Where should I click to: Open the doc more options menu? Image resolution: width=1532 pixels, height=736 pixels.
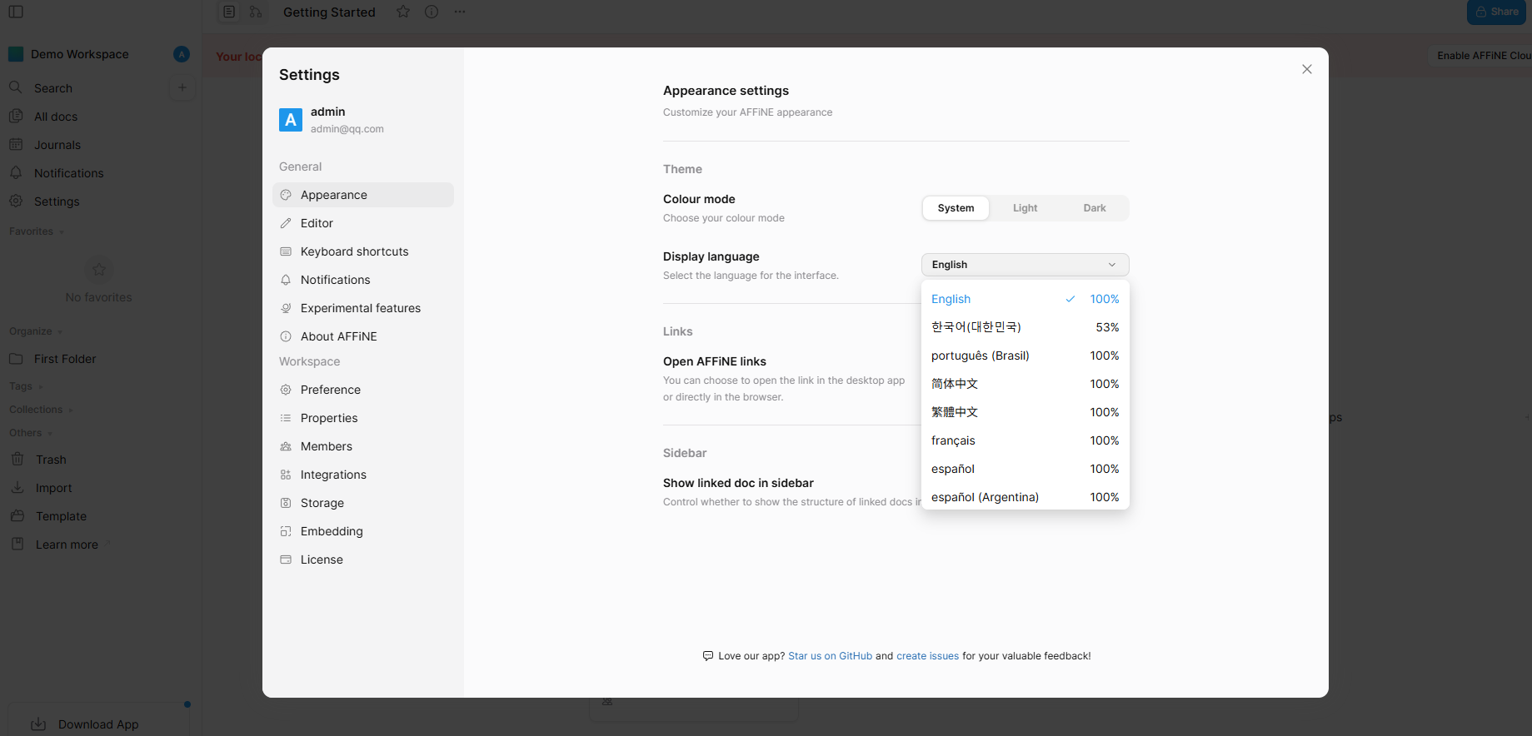460,12
